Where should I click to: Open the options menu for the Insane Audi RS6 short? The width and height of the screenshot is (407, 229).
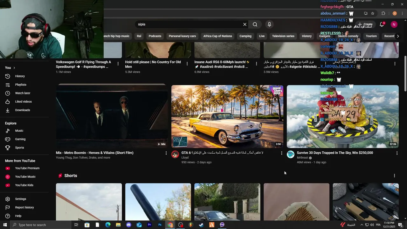[257, 64]
